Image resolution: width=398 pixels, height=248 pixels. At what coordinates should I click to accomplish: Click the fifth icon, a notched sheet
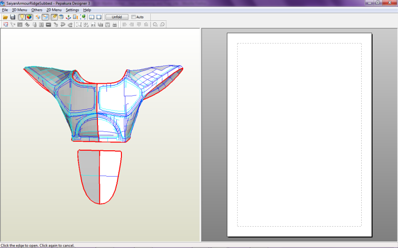34,24
